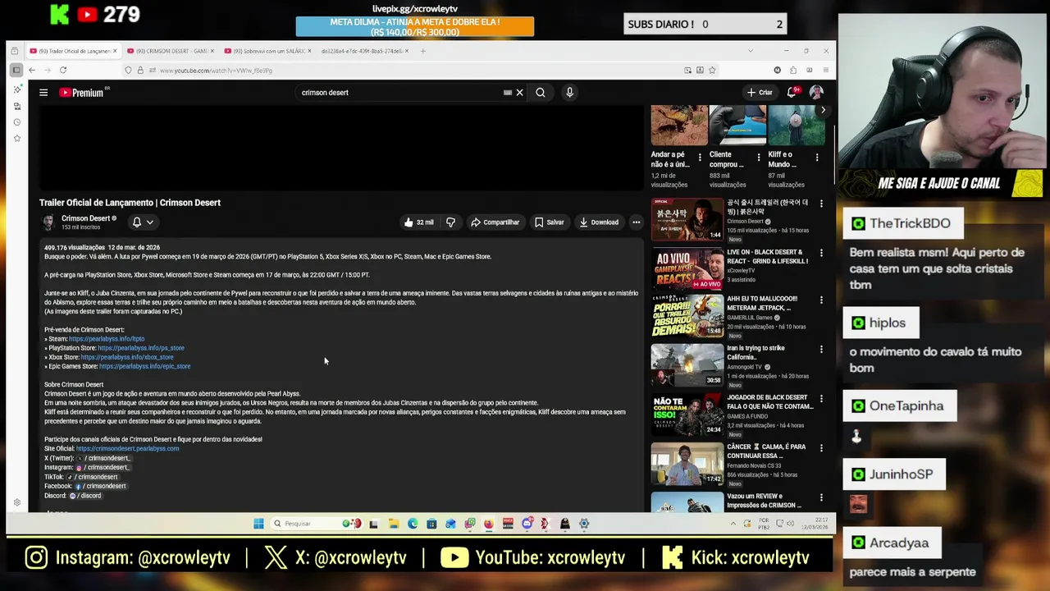Click the Windows Start button
The width and height of the screenshot is (1050, 591).
pyautogui.click(x=258, y=524)
